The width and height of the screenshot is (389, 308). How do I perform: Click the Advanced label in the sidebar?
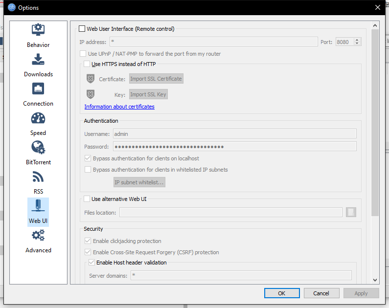coord(38,250)
